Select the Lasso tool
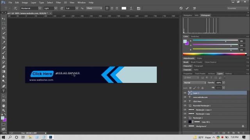250x140 pixels. click(x=4, y=28)
